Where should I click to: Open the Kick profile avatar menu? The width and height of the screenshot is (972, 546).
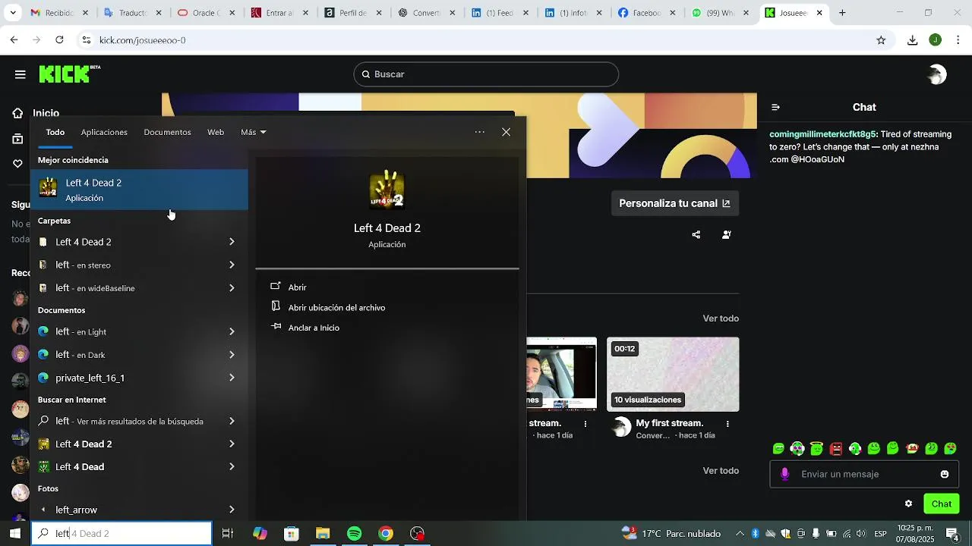pyautogui.click(x=937, y=74)
